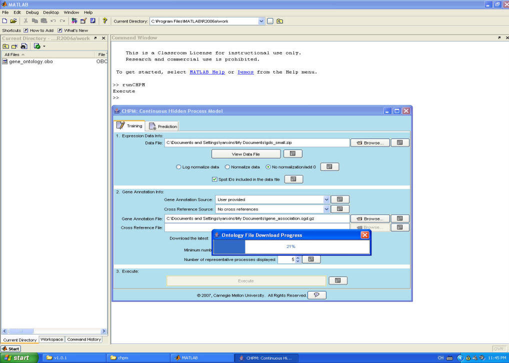
Task: Click the New M-File icon in toolbar
Action: 4,21
